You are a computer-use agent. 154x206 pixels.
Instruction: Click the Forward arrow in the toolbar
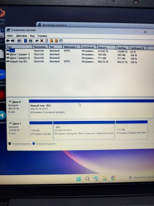coord(13,41)
